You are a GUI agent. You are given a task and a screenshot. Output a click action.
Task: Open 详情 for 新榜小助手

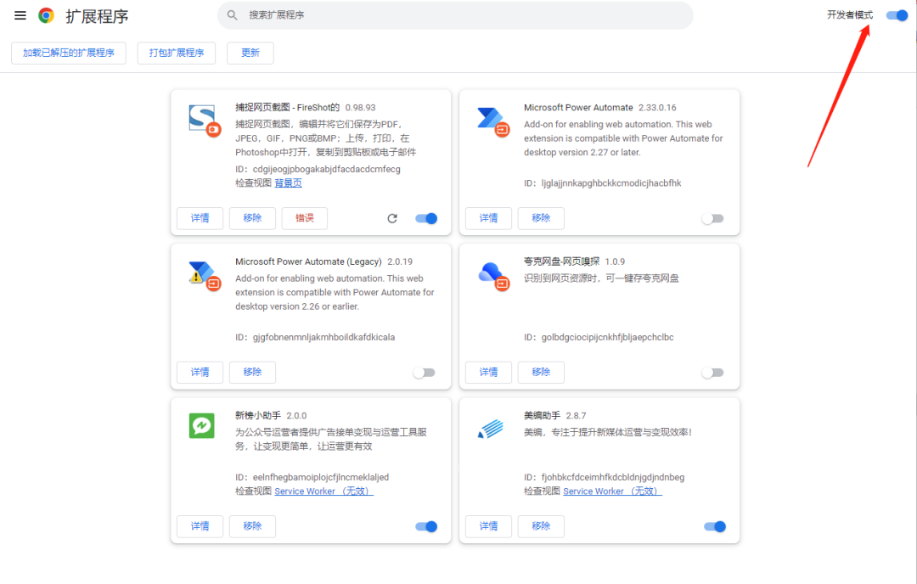click(x=200, y=526)
